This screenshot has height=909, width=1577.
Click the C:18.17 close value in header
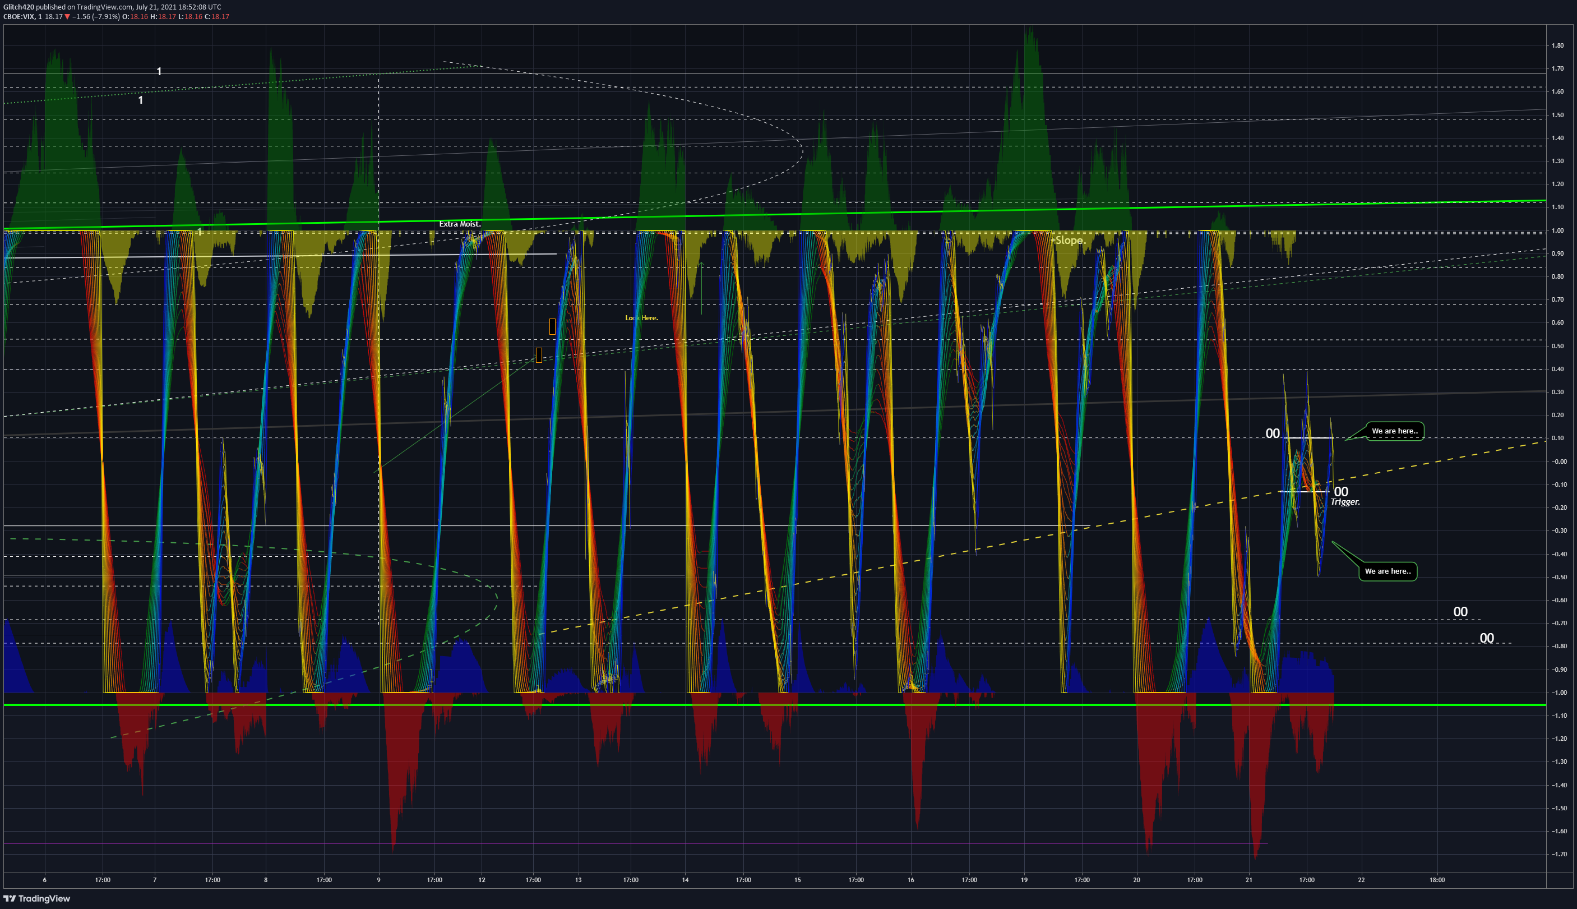point(217,17)
